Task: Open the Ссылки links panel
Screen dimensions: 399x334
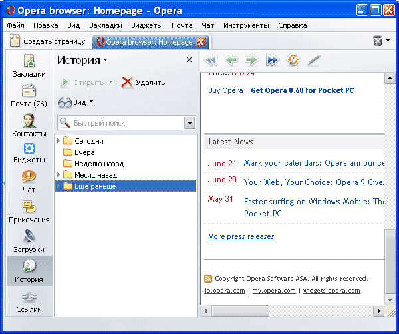Action: point(29,303)
